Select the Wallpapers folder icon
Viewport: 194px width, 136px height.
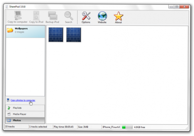tap(10, 30)
